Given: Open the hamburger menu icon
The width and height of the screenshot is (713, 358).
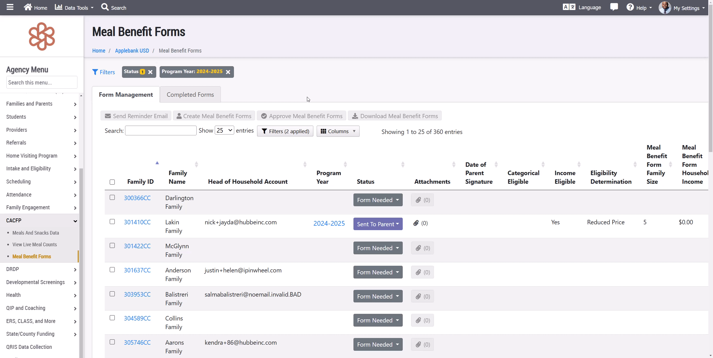Looking at the screenshot, I should point(10,7).
